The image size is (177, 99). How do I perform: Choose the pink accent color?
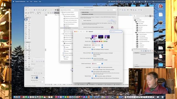(x=98, y=42)
